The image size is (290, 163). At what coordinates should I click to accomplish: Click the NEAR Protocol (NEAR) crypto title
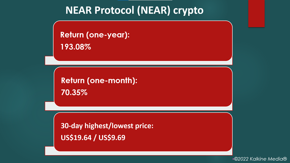pos(134,10)
